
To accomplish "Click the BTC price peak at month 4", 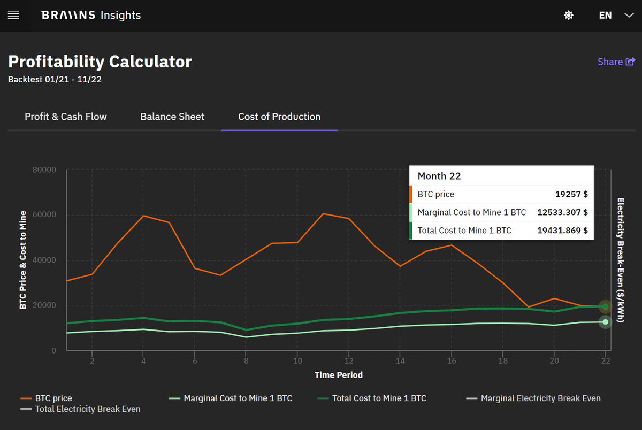I will pos(143,216).
